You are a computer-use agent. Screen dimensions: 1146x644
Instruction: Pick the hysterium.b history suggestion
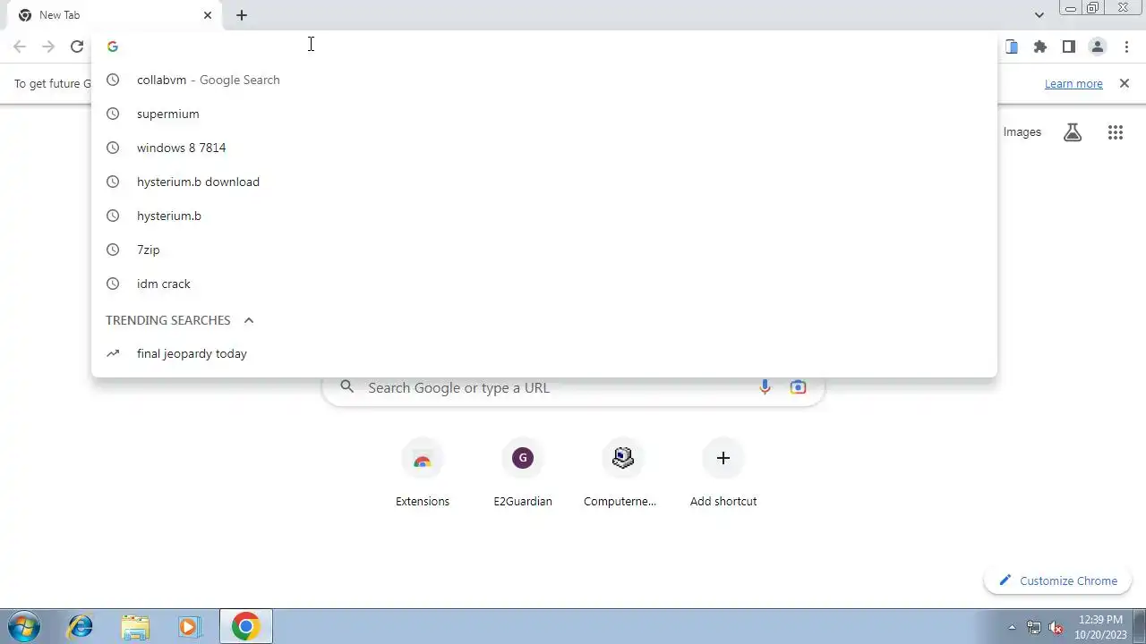point(544,216)
